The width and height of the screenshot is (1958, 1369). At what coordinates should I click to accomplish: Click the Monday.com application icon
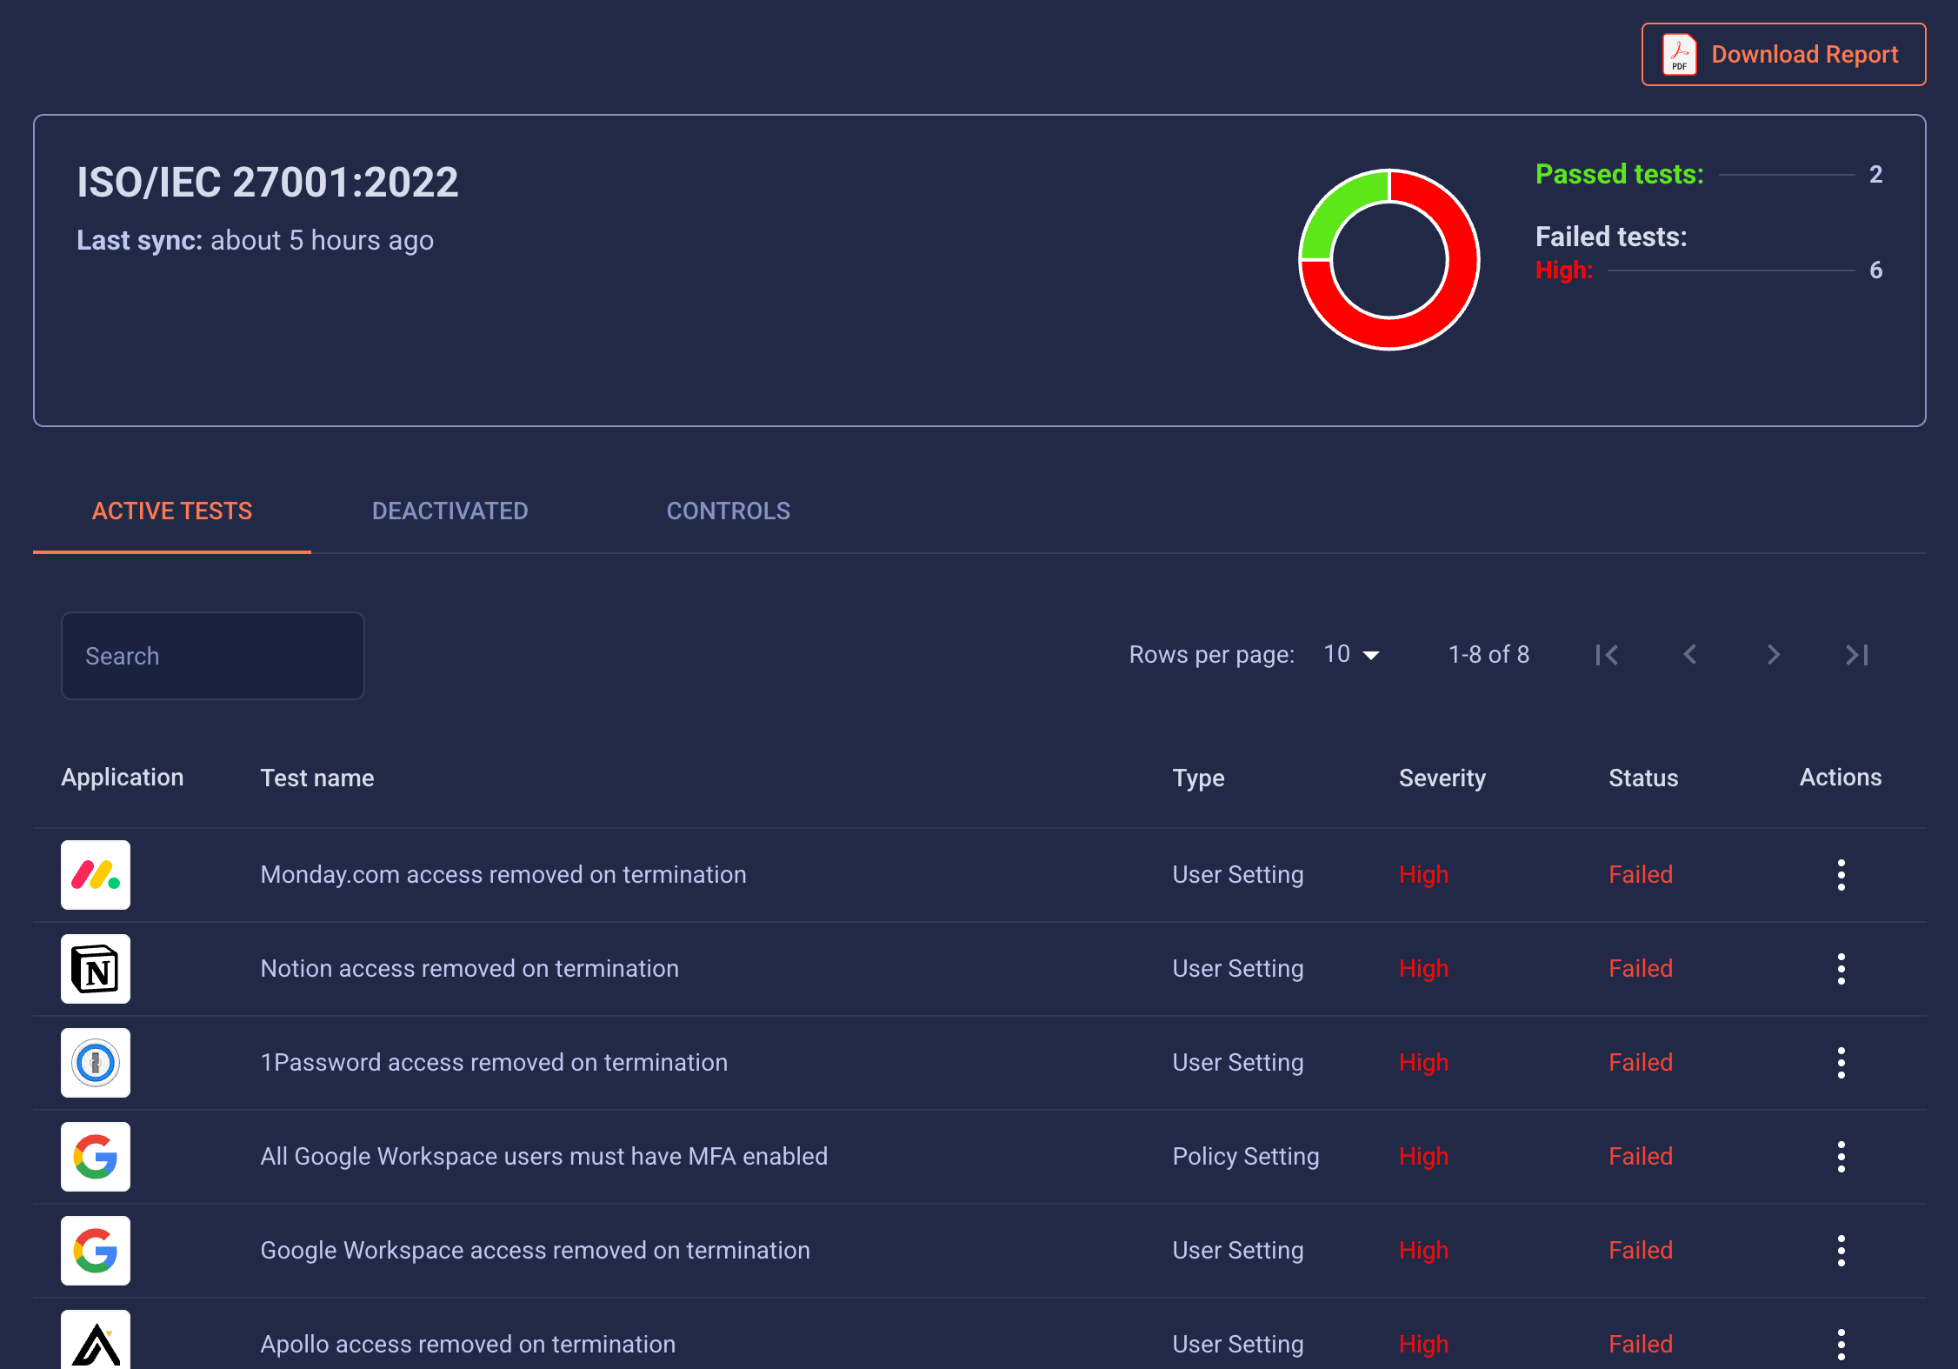click(x=96, y=875)
